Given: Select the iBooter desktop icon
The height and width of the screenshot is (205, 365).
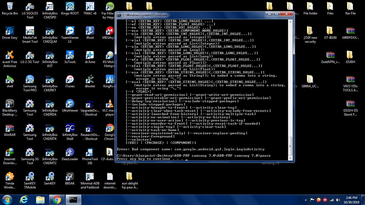Looking at the screenshot, I should (x=90, y=81).
